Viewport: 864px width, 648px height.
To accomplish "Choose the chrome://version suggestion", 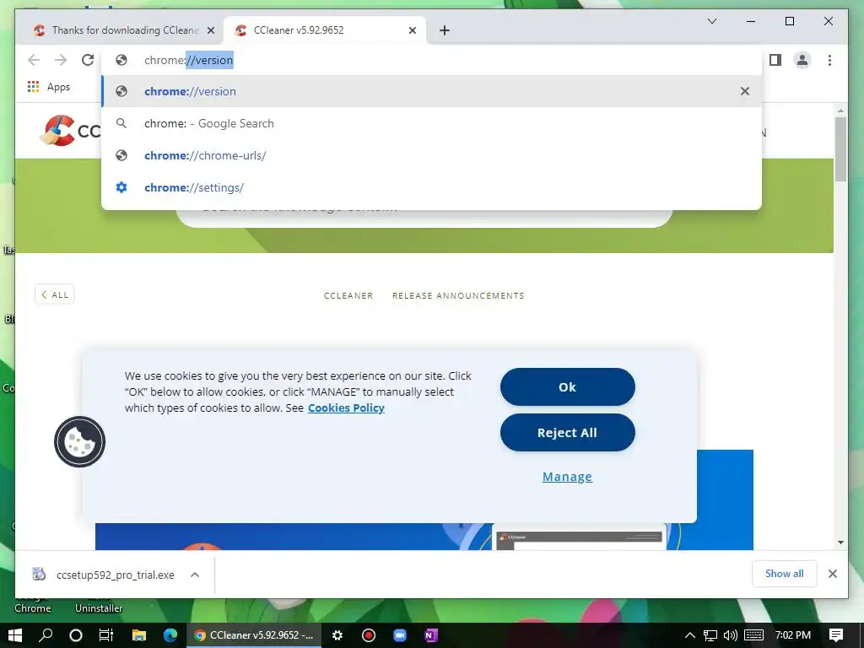I will point(431,91).
